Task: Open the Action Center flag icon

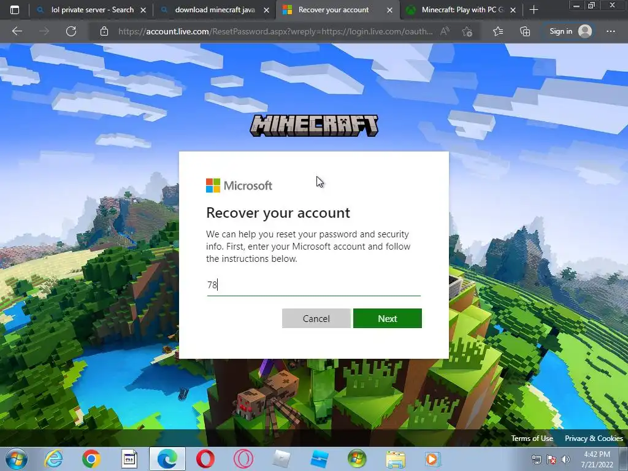Action: pyautogui.click(x=551, y=459)
